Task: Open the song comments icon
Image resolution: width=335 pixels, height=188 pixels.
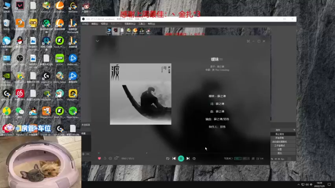Action: (116, 158)
